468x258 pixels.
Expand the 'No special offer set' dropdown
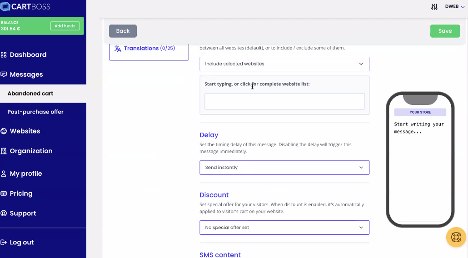[x=284, y=228]
